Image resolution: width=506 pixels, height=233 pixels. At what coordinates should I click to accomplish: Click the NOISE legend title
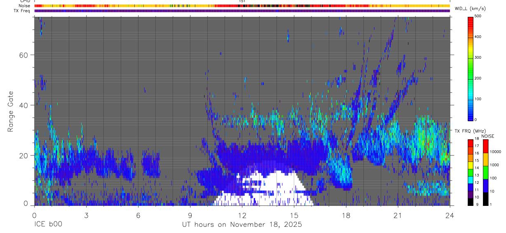[x=487, y=136]
